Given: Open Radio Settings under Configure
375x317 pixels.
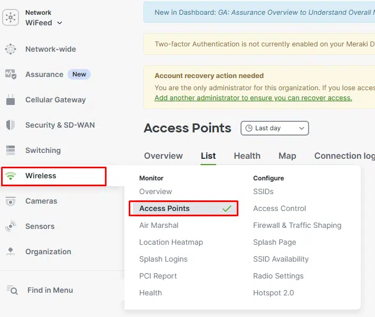Looking at the screenshot, I should click(278, 276).
